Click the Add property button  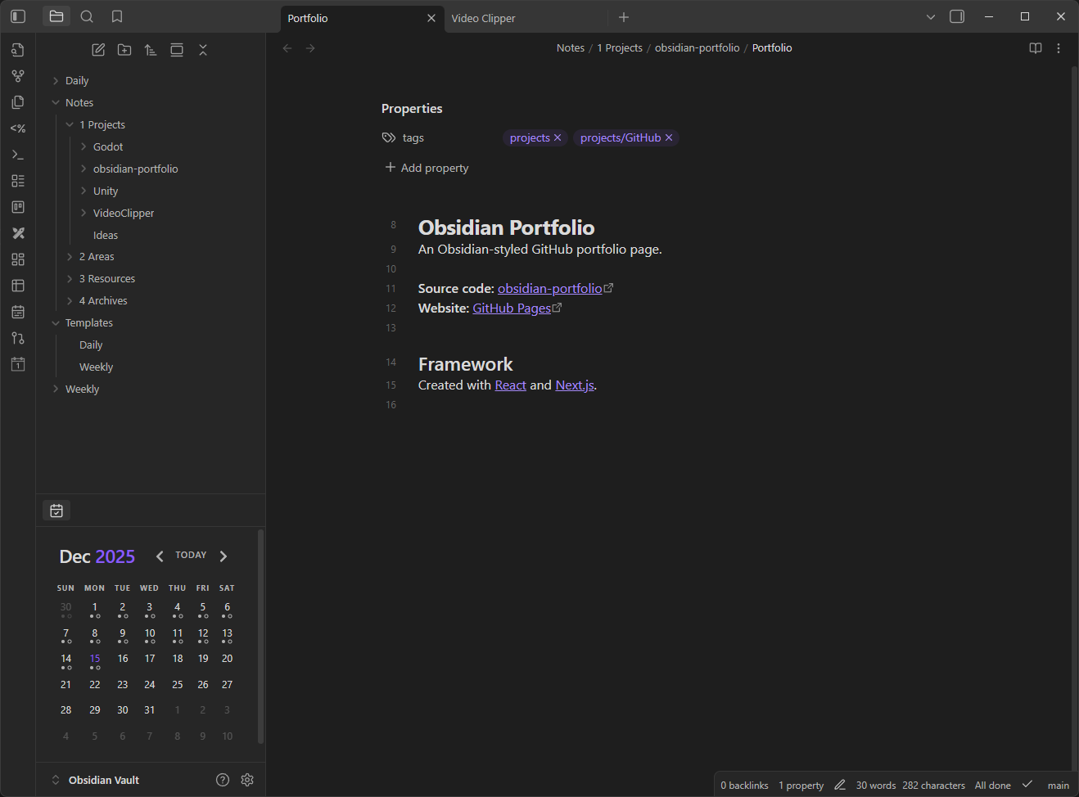point(426,167)
